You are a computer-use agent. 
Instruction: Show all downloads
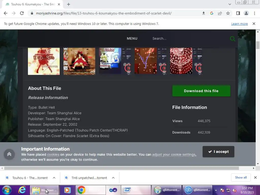[x=241, y=177]
